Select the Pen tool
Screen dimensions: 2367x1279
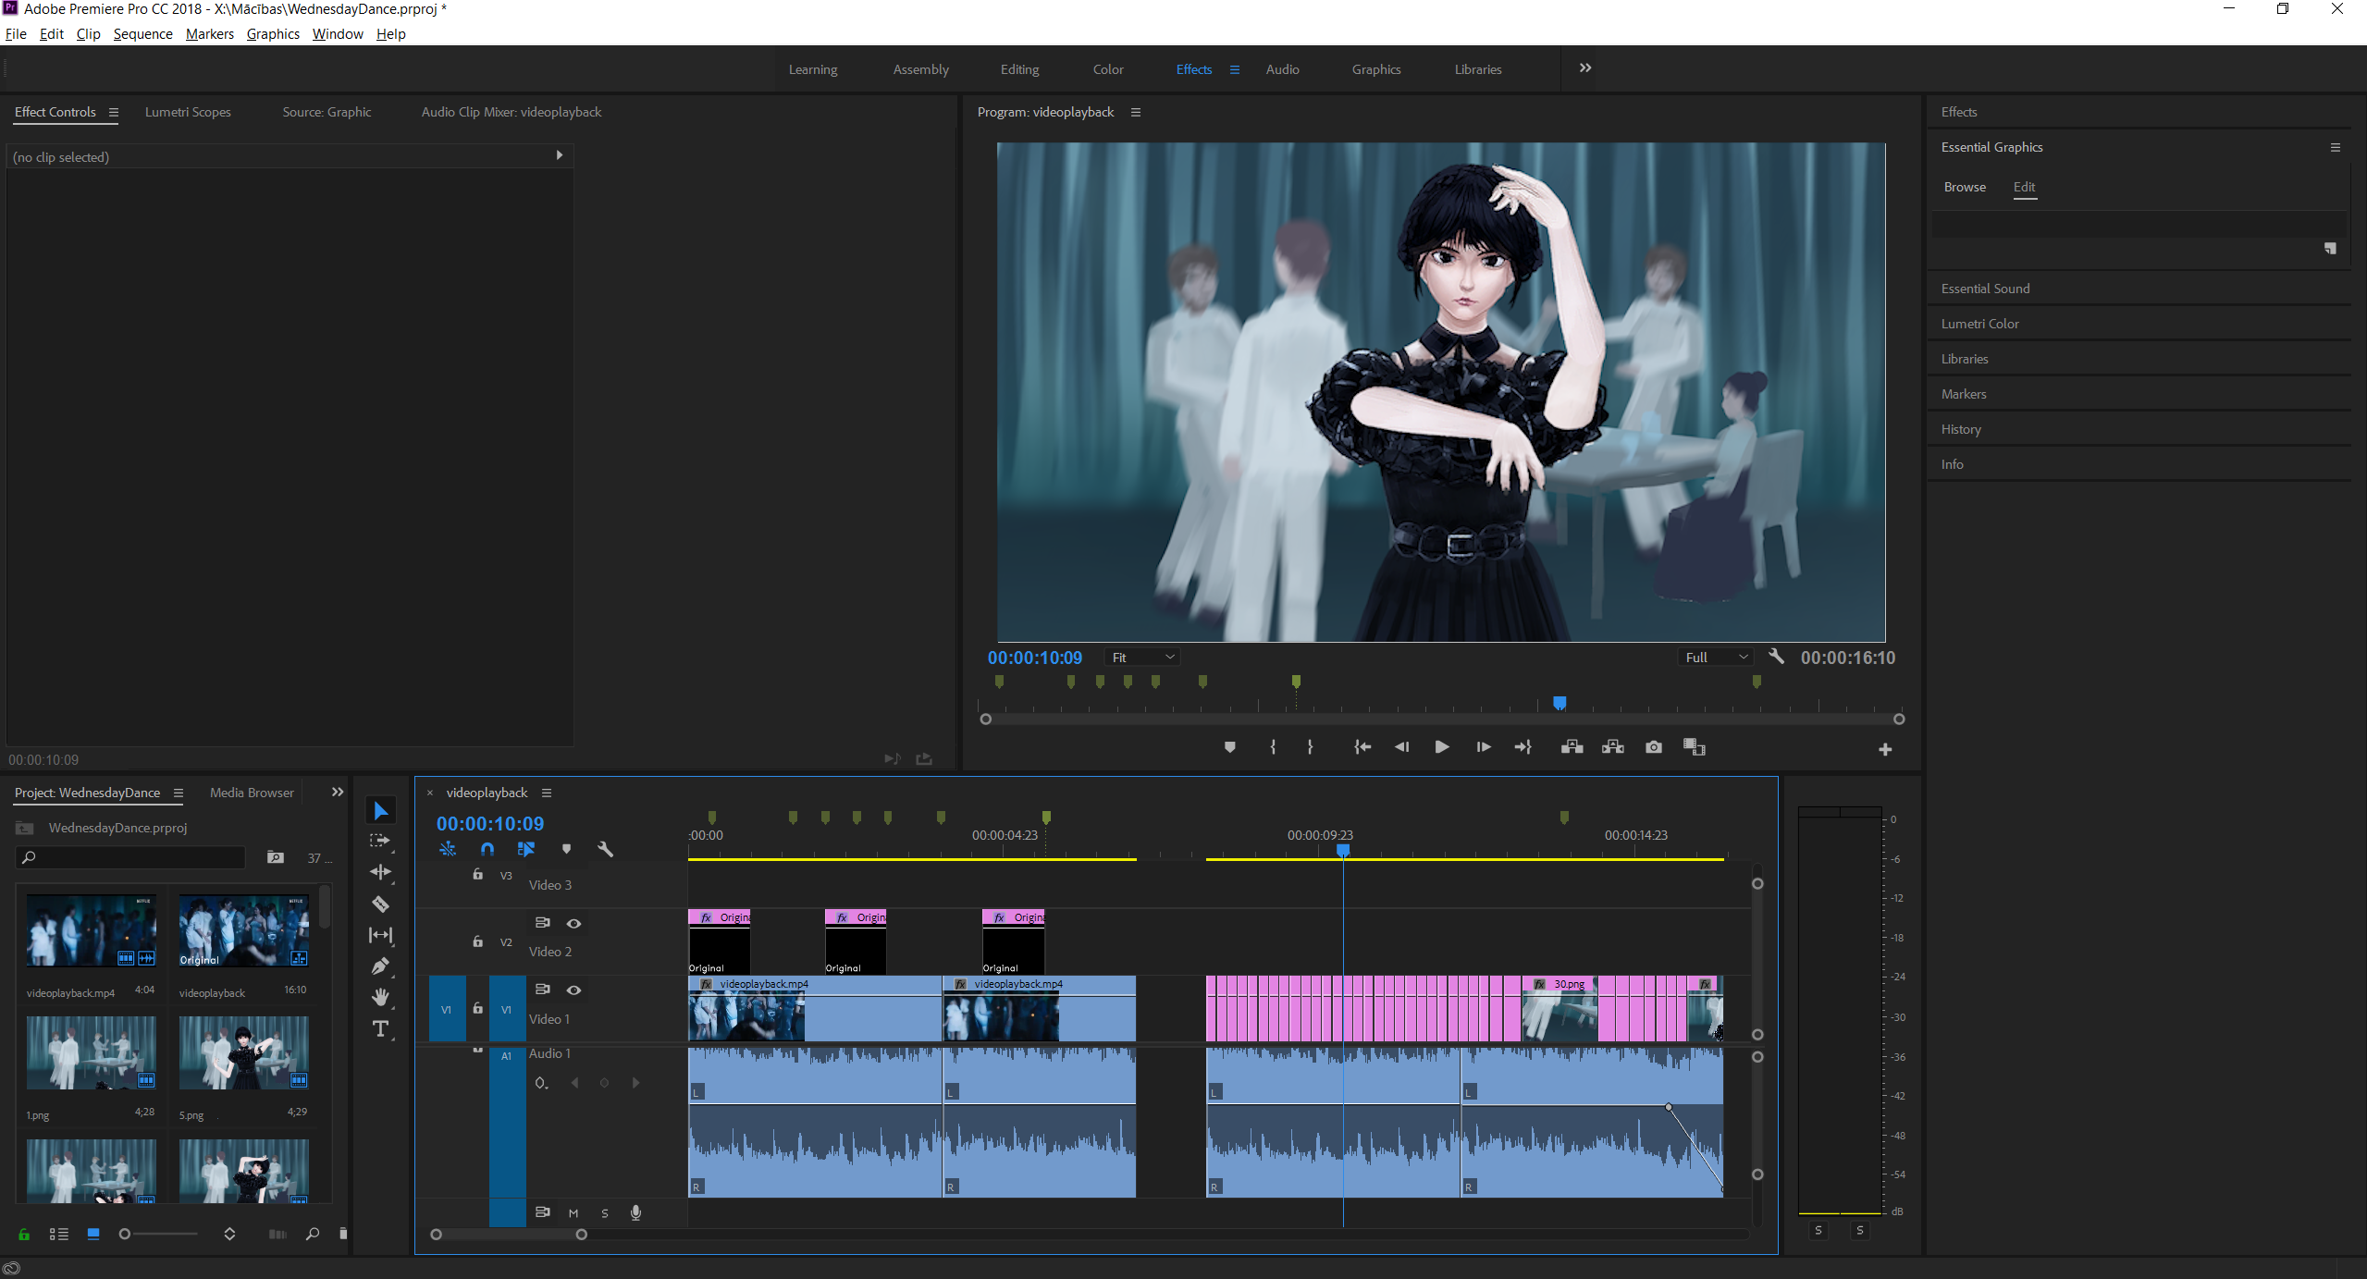pyautogui.click(x=380, y=966)
